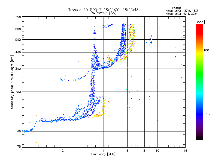Click the y-axis tick label '300'
This screenshot has width=218, height=164.
(18, 69)
